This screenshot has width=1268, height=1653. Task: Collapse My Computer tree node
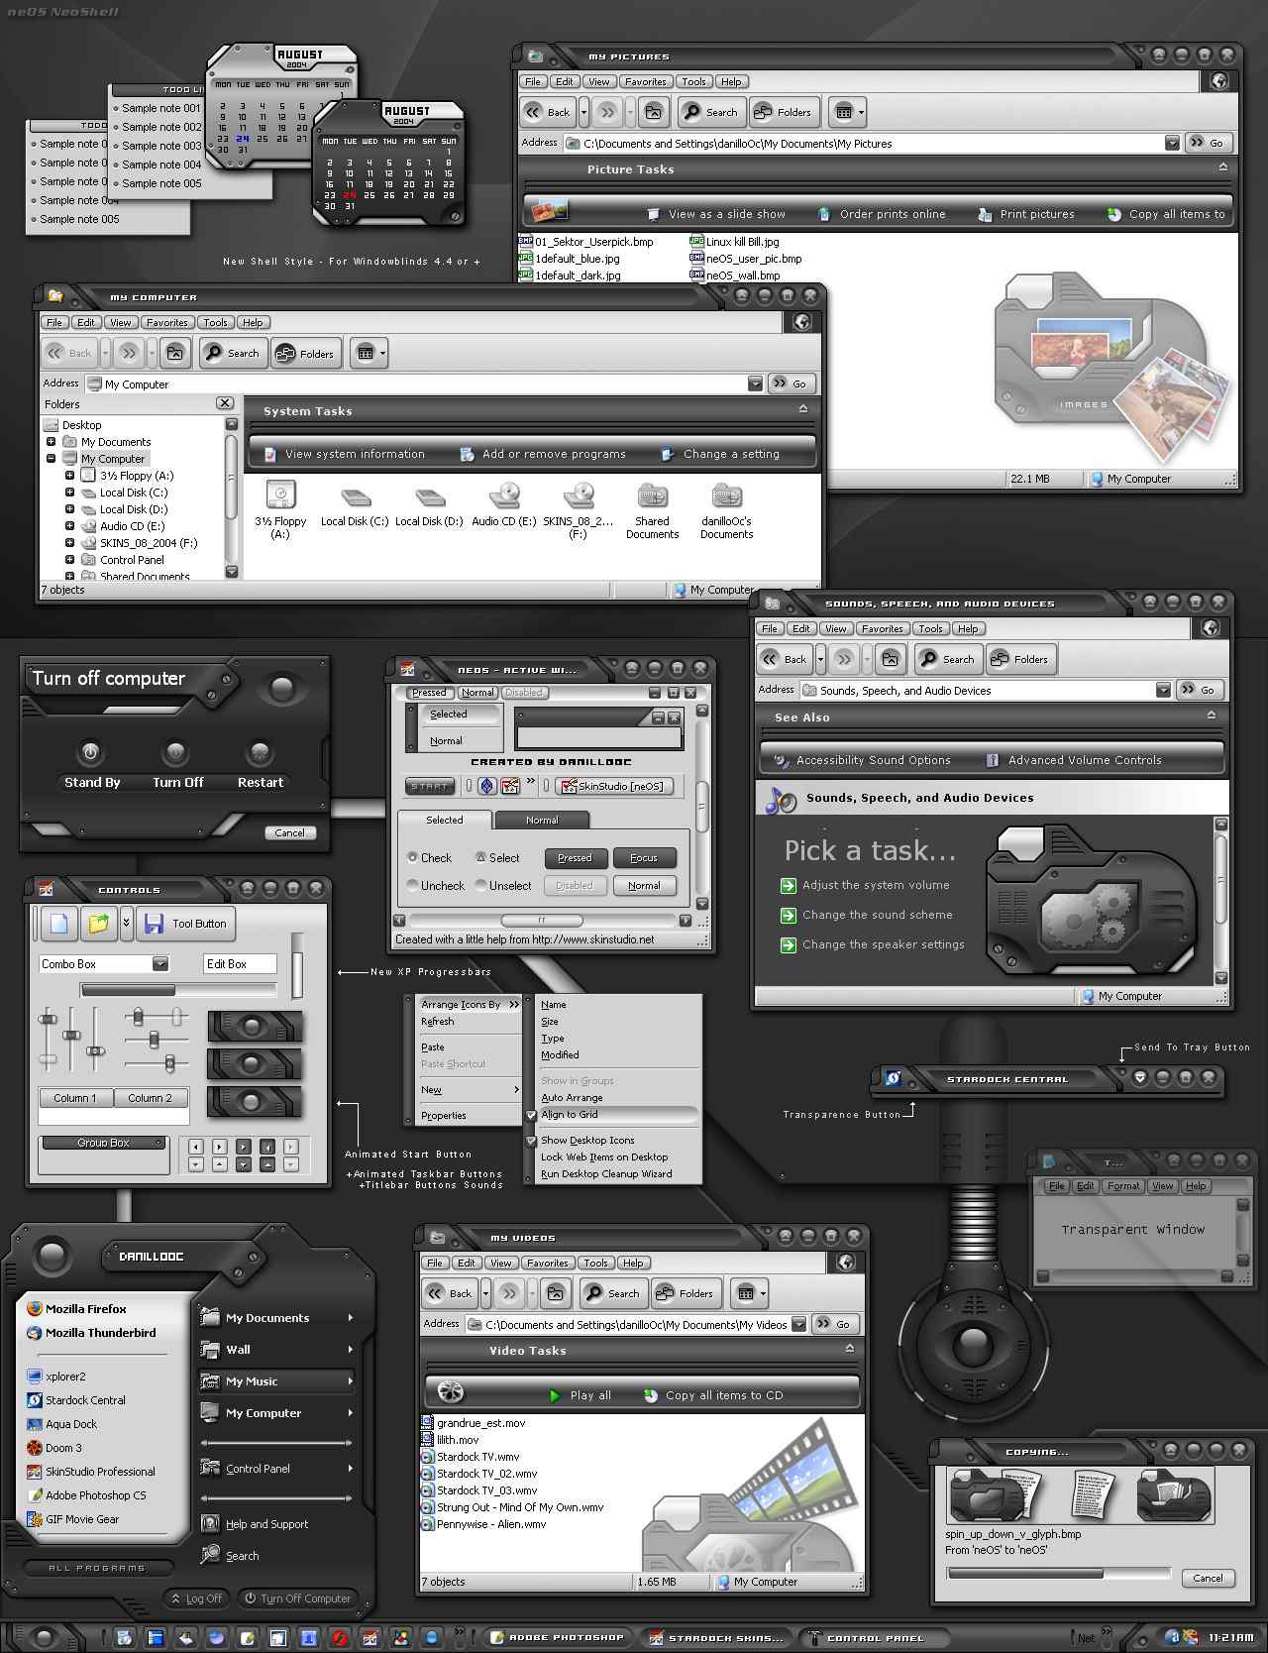coord(51,458)
